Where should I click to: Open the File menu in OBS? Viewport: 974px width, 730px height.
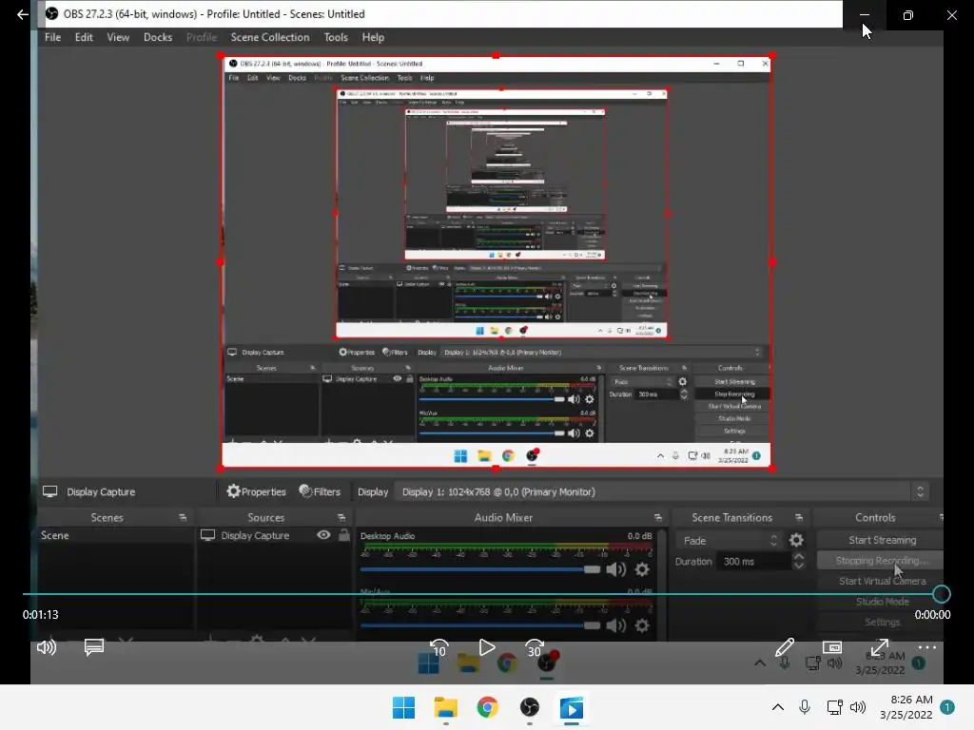(x=53, y=37)
